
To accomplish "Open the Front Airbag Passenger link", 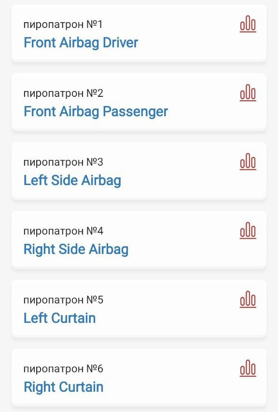I will [x=96, y=111].
